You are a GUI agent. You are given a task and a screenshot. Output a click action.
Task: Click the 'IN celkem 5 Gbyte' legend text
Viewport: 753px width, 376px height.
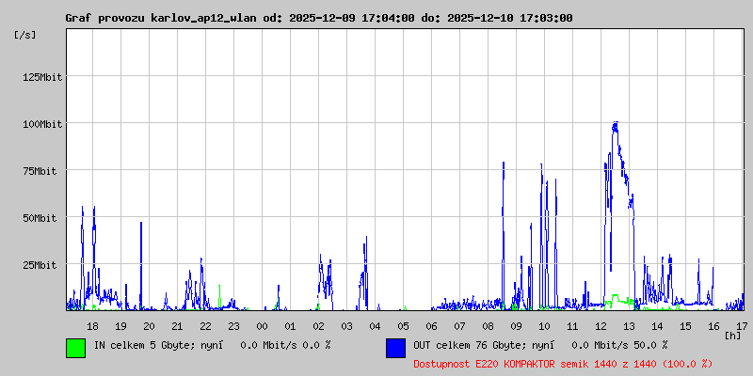tap(143, 345)
